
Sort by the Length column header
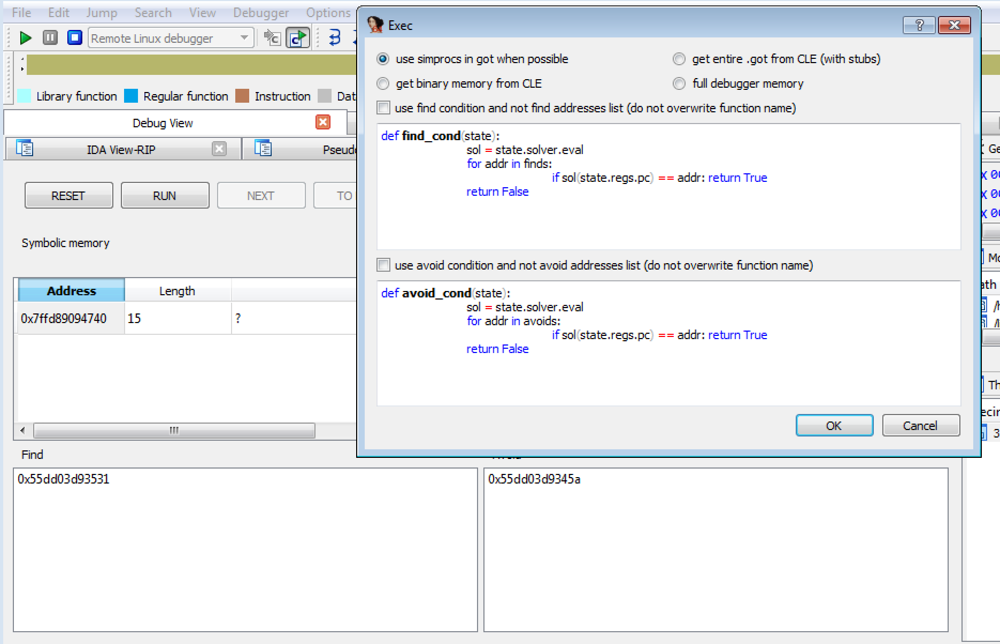178,290
